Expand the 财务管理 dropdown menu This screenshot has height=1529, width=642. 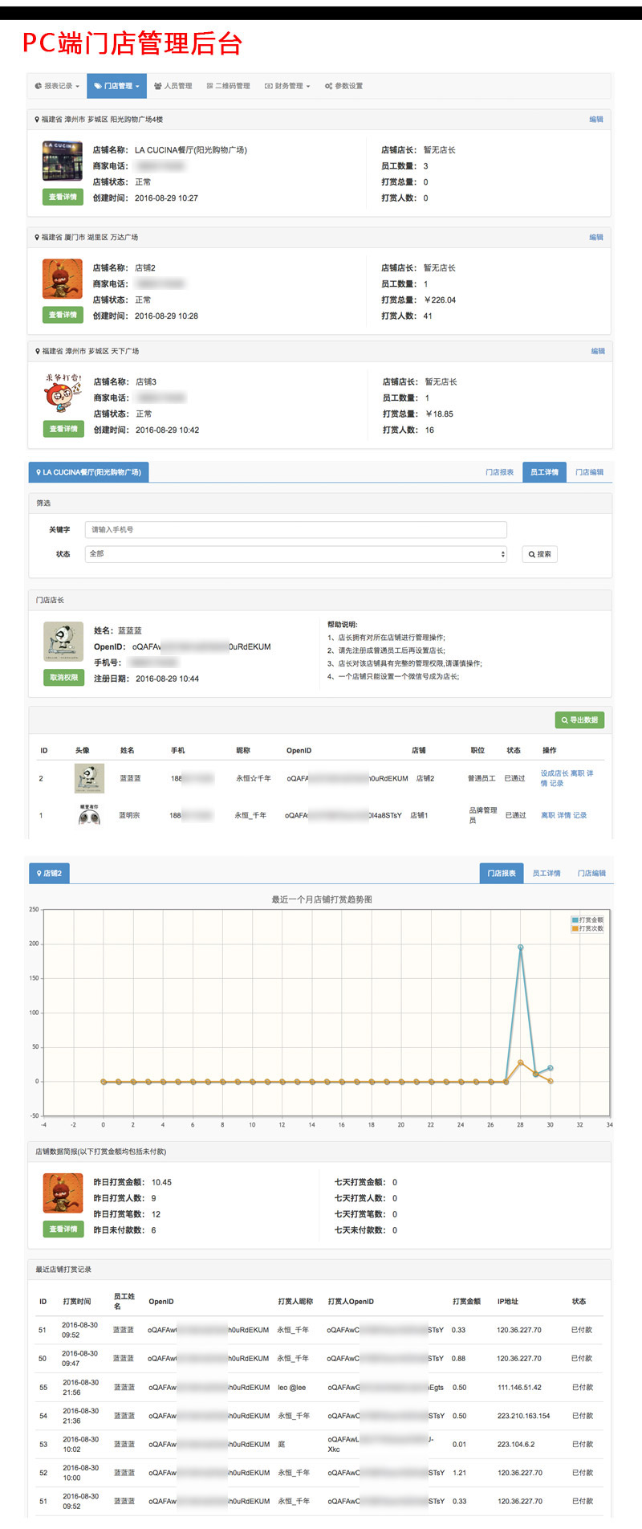tap(287, 86)
